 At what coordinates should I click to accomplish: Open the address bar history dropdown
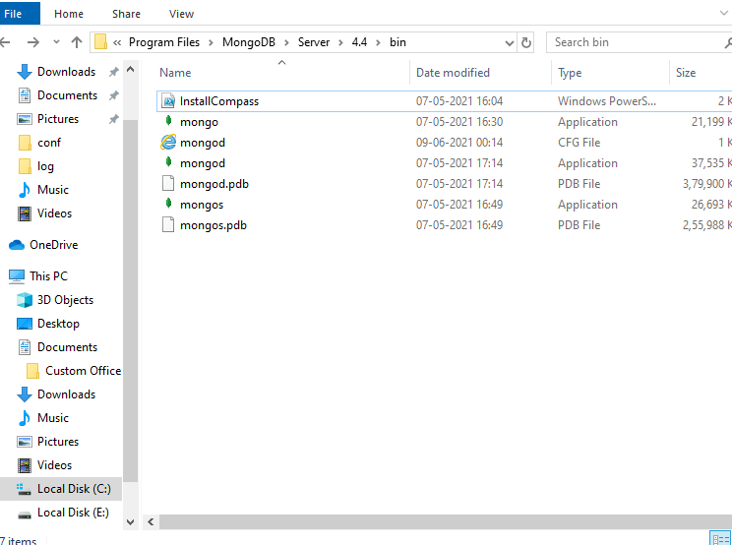(x=508, y=42)
